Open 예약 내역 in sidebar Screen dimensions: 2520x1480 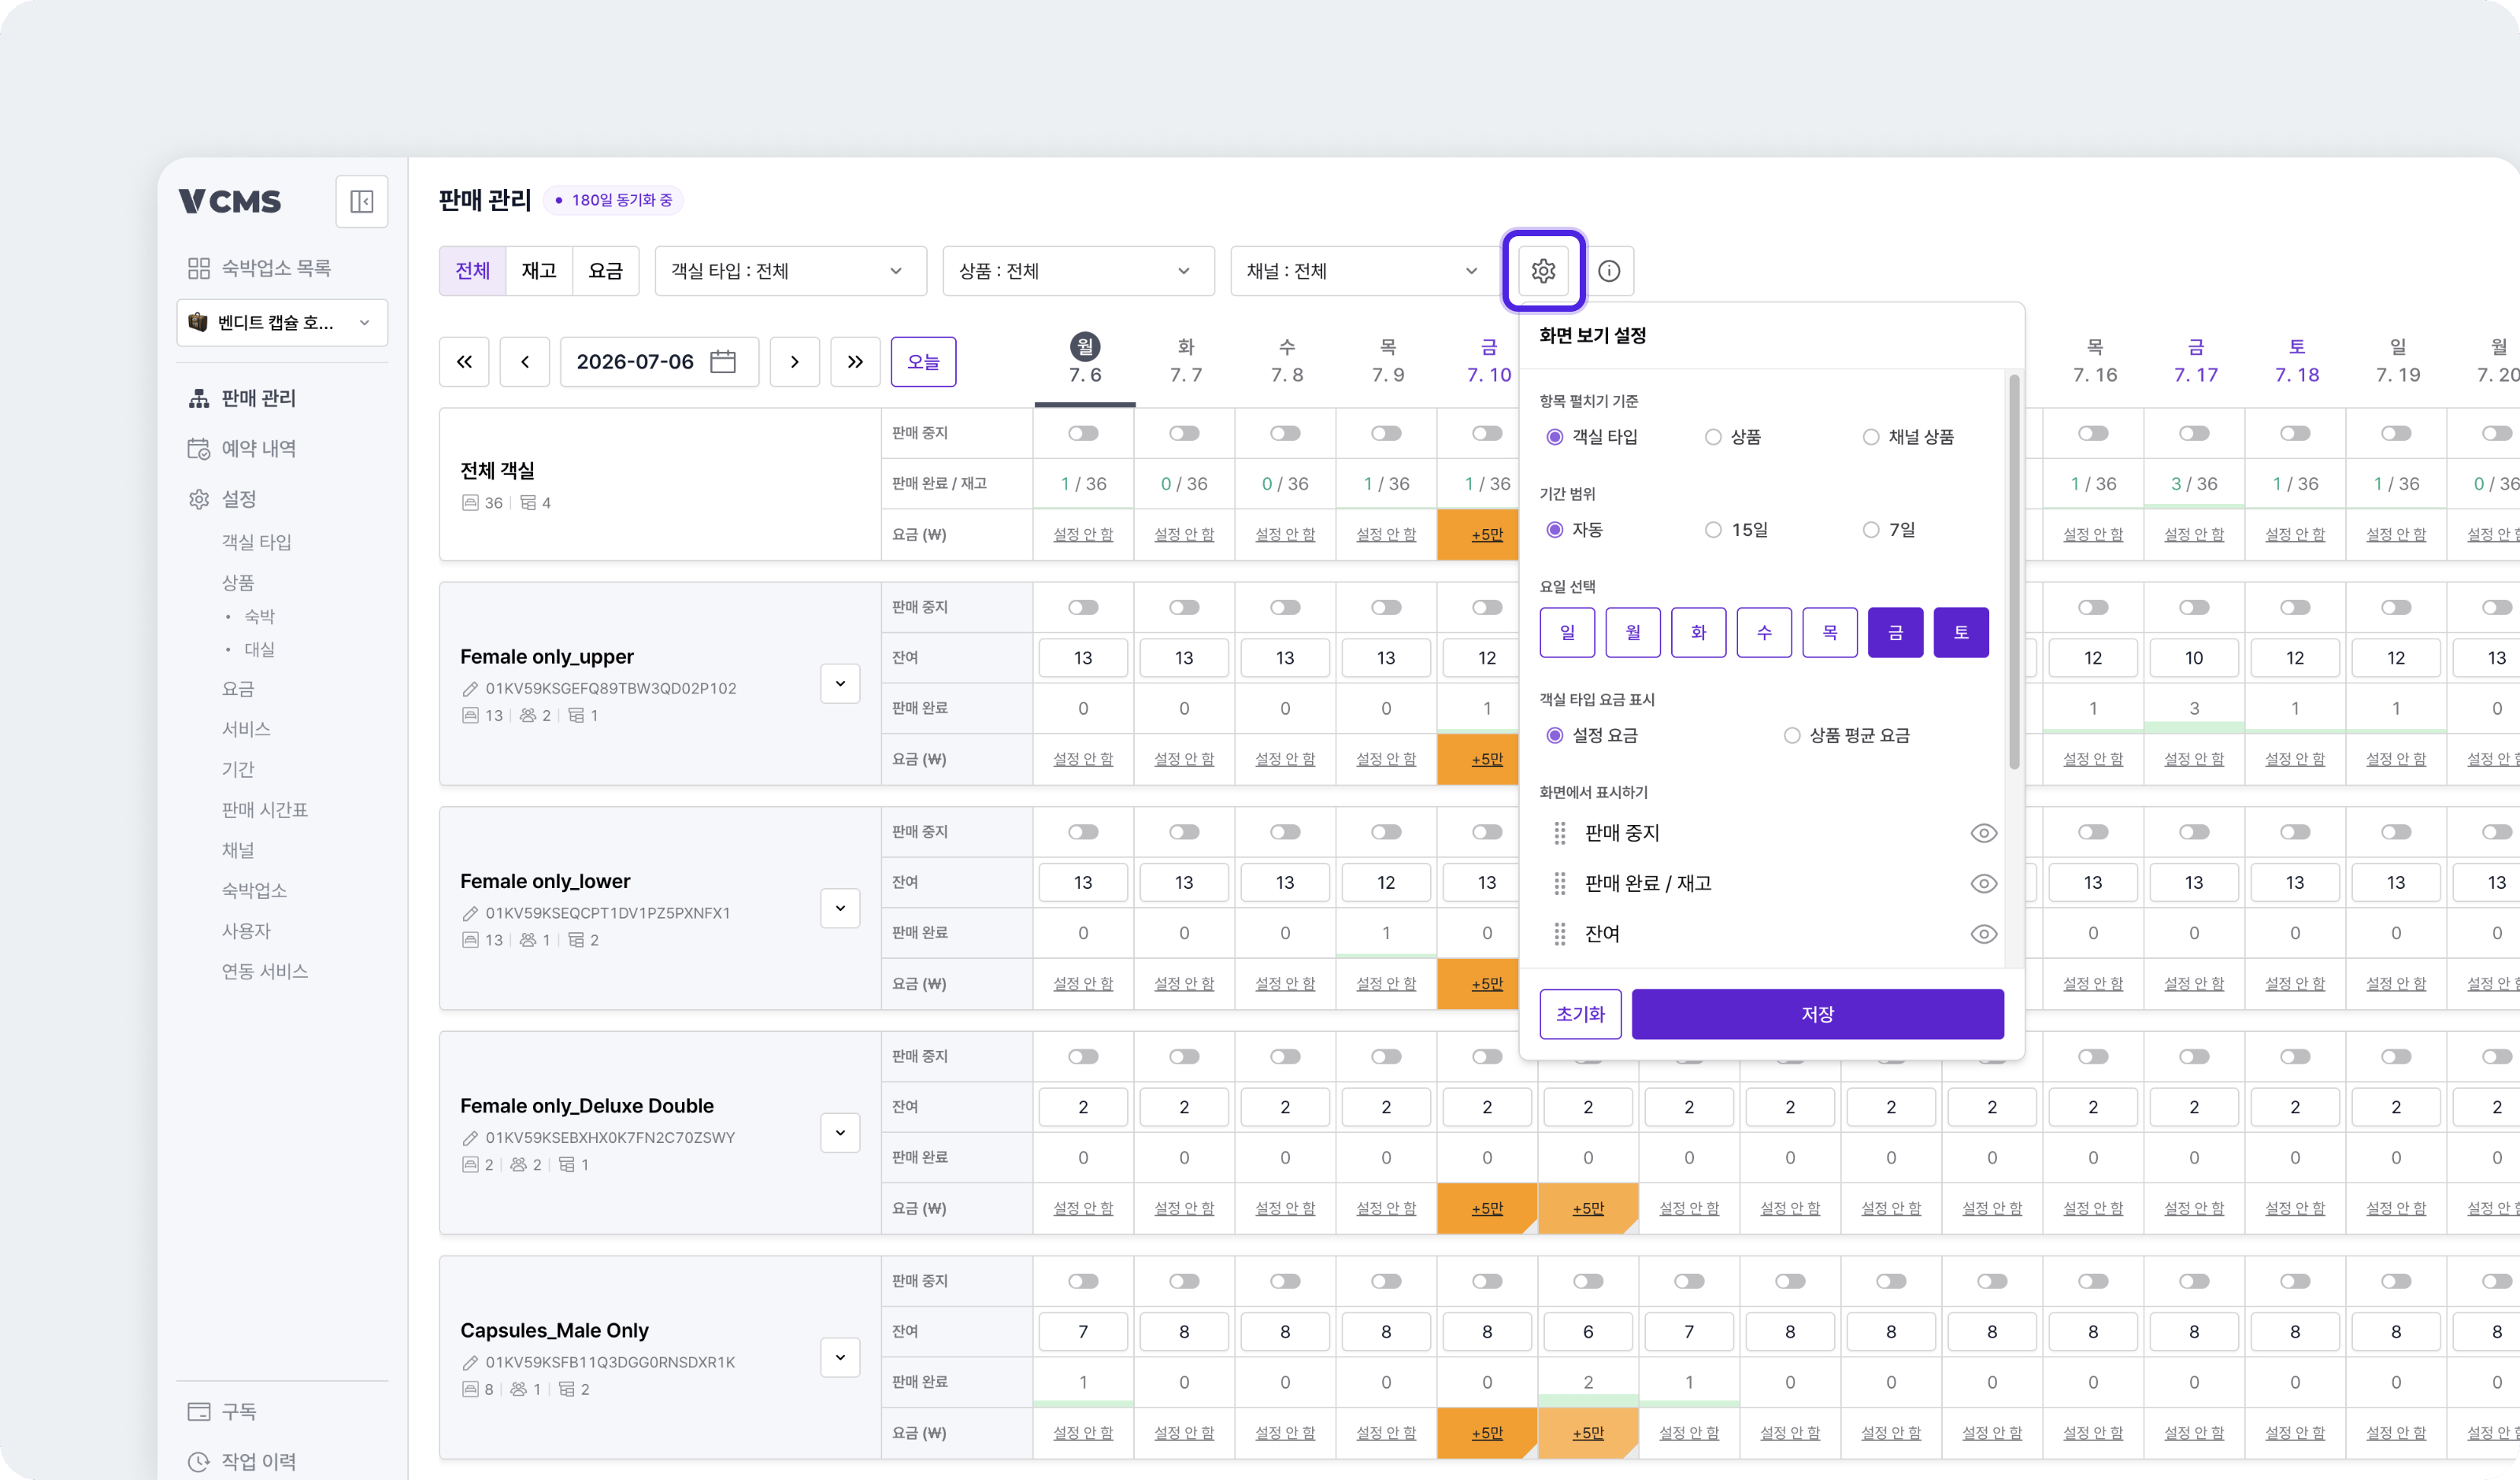click(258, 448)
